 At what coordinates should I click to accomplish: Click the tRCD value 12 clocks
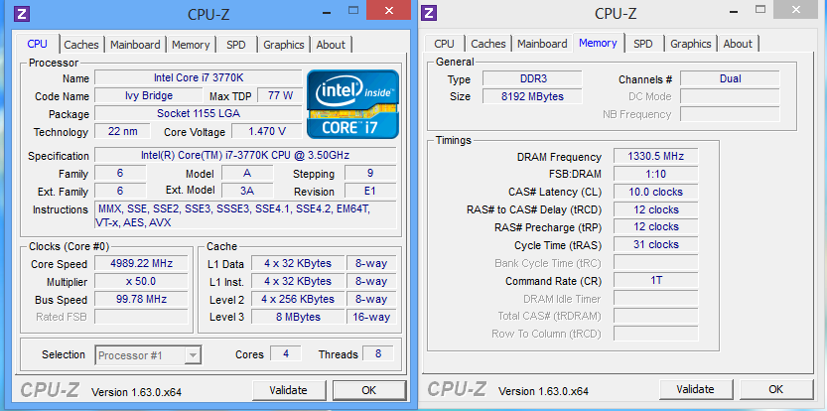pos(656,209)
